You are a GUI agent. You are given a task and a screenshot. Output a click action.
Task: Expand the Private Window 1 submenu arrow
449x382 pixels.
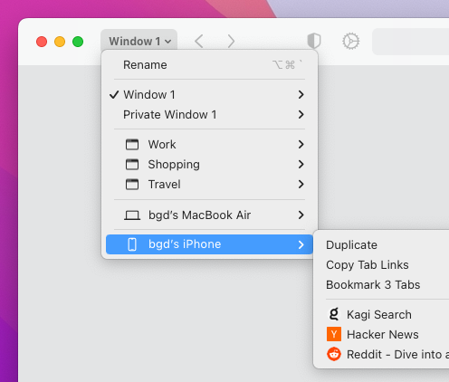tap(301, 115)
